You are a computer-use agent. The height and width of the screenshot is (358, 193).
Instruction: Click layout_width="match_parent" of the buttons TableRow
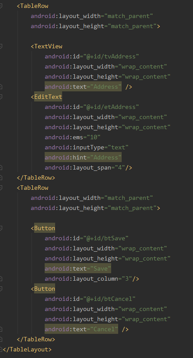tap(92, 198)
